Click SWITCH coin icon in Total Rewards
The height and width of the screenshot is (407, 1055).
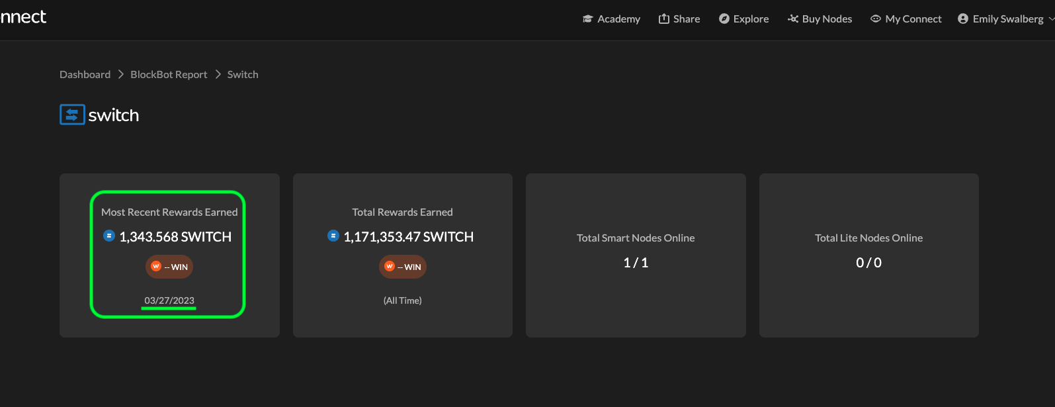click(x=333, y=236)
